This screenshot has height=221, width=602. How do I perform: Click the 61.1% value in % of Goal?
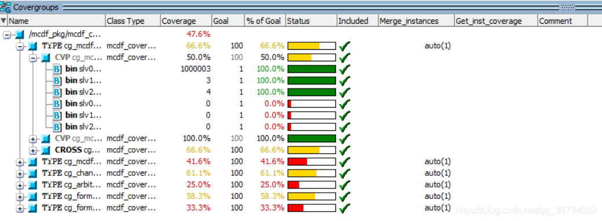pyautogui.click(x=272, y=173)
